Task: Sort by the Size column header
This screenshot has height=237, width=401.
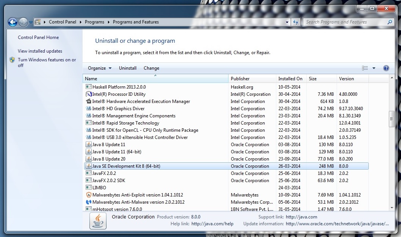Action: [321, 79]
